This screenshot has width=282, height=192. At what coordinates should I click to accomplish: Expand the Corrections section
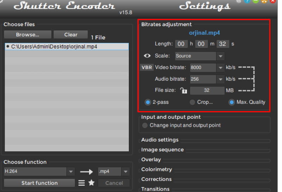pyautogui.click(x=156, y=179)
